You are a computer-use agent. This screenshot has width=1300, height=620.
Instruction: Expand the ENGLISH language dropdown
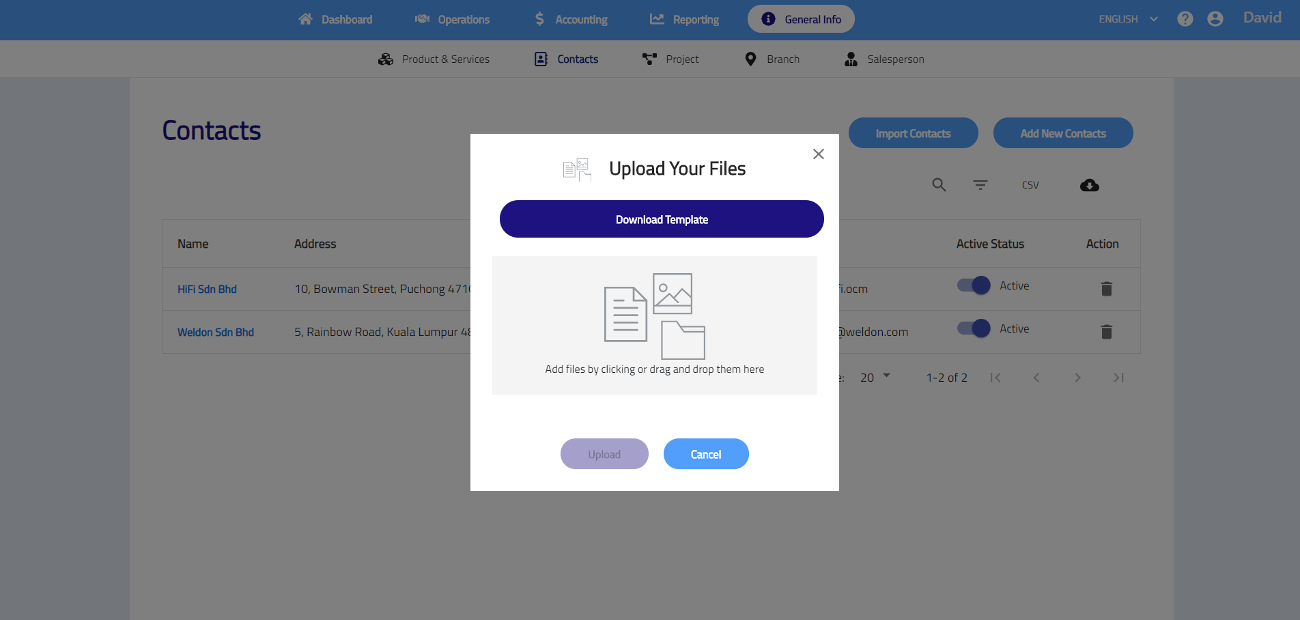point(1128,19)
